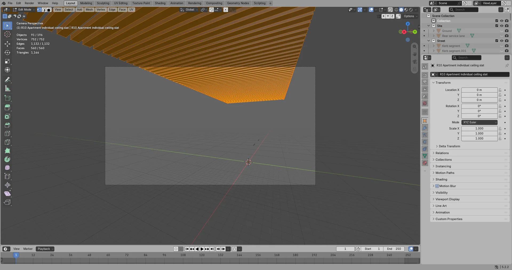Select the Knife tool
512x270 pixels.
(7, 142)
